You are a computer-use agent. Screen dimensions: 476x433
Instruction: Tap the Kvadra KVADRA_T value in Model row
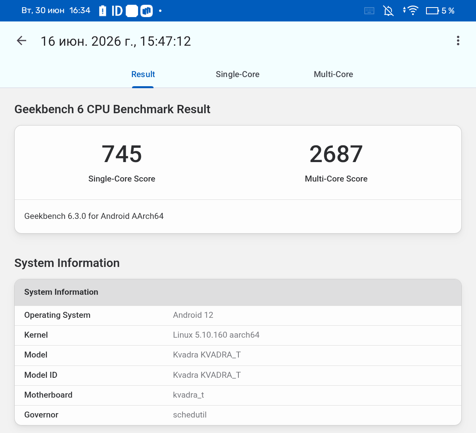(x=207, y=355)
